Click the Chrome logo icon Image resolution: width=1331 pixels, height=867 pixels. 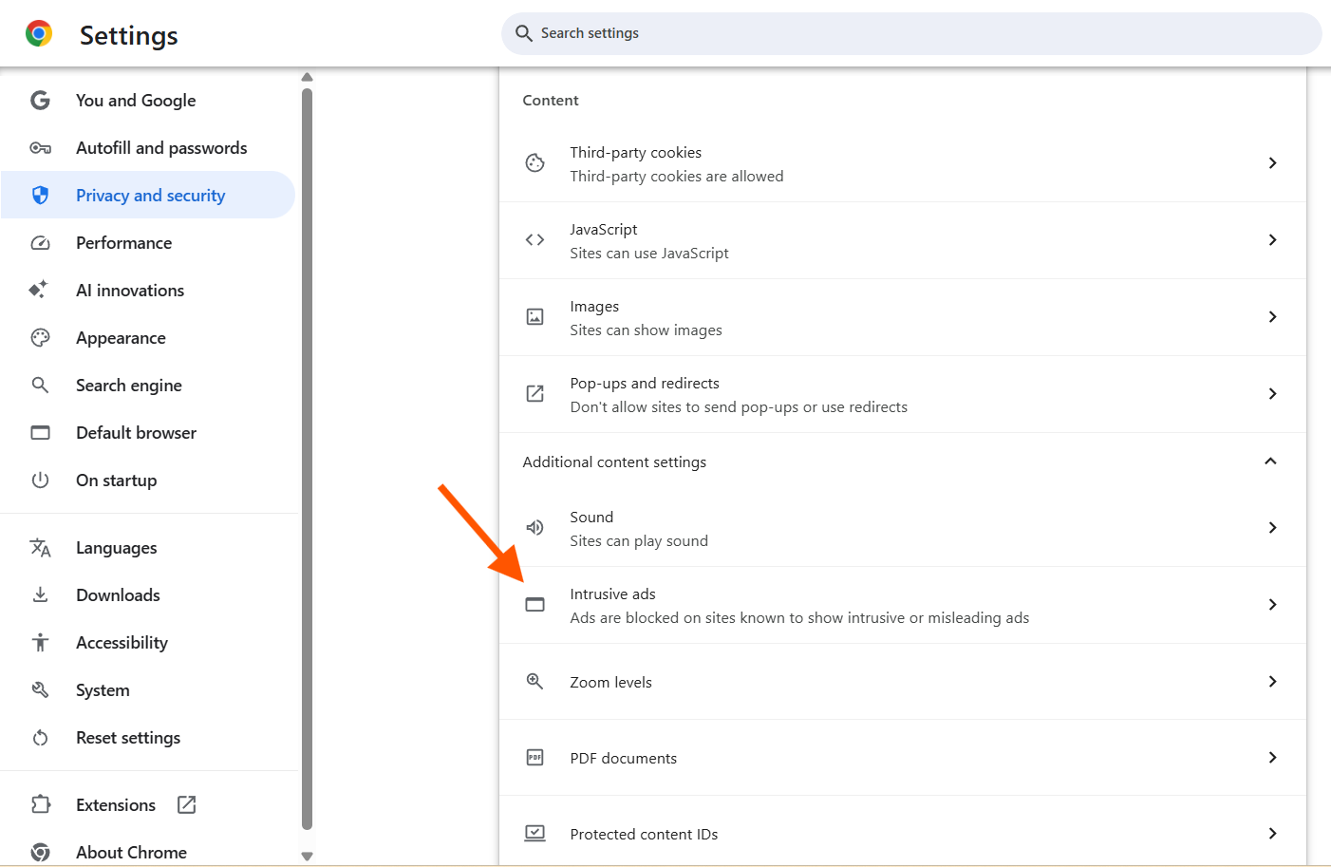point(39,34)
